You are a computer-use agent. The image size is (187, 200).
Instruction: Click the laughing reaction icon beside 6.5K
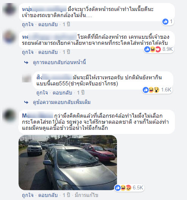123,188
